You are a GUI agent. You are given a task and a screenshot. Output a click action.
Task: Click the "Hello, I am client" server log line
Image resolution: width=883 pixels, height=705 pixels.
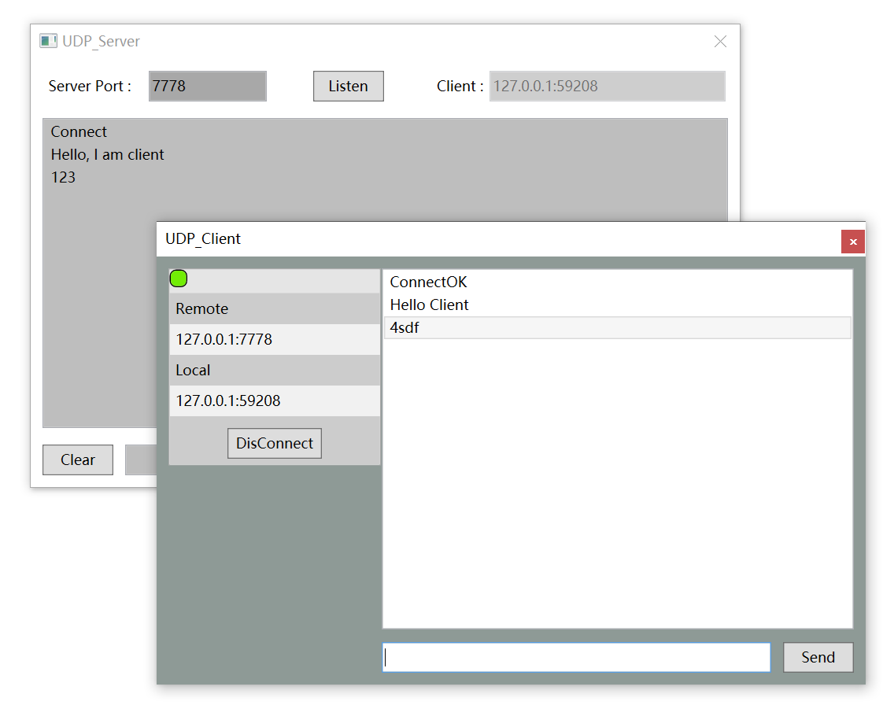point(107,154)
